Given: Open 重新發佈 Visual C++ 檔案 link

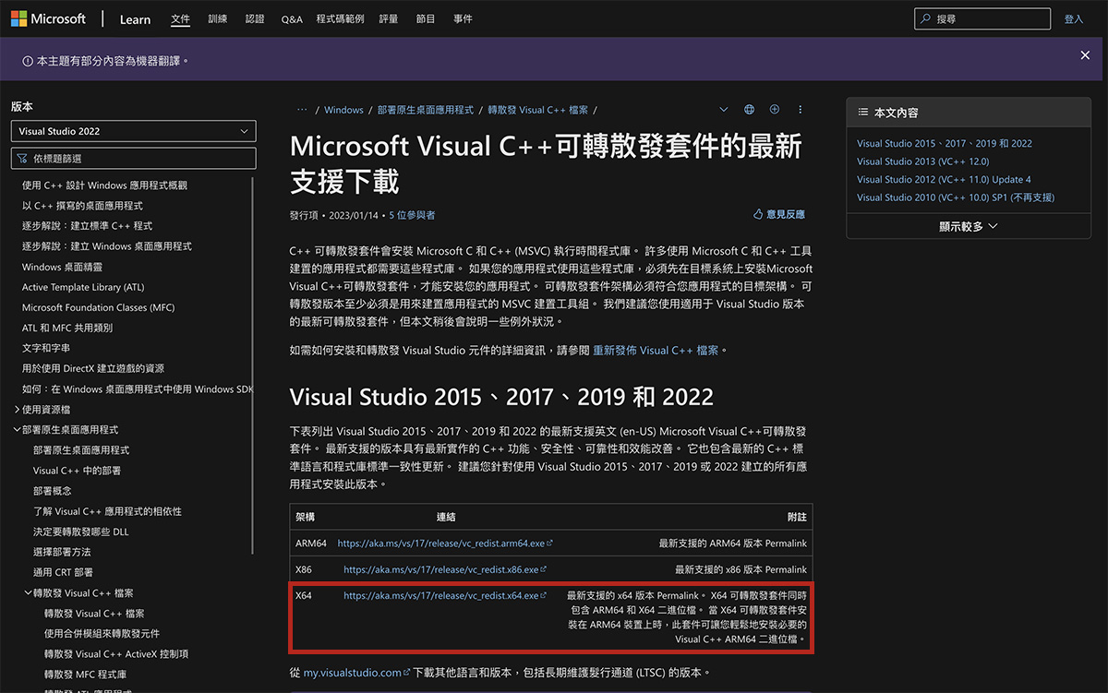Looking at the screenshot, I should 656,350.
